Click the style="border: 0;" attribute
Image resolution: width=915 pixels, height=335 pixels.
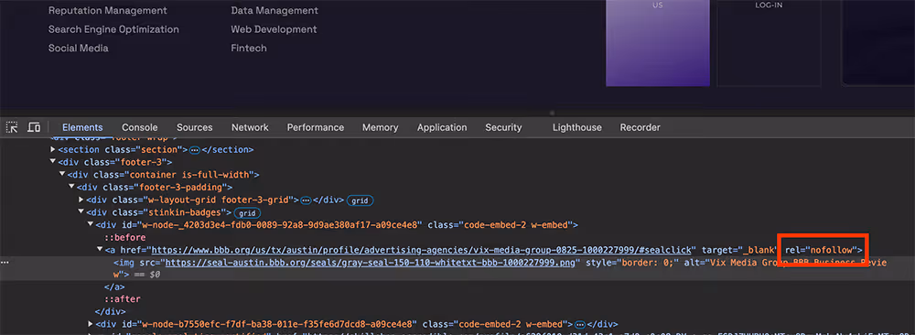click(x=633, y=262)
